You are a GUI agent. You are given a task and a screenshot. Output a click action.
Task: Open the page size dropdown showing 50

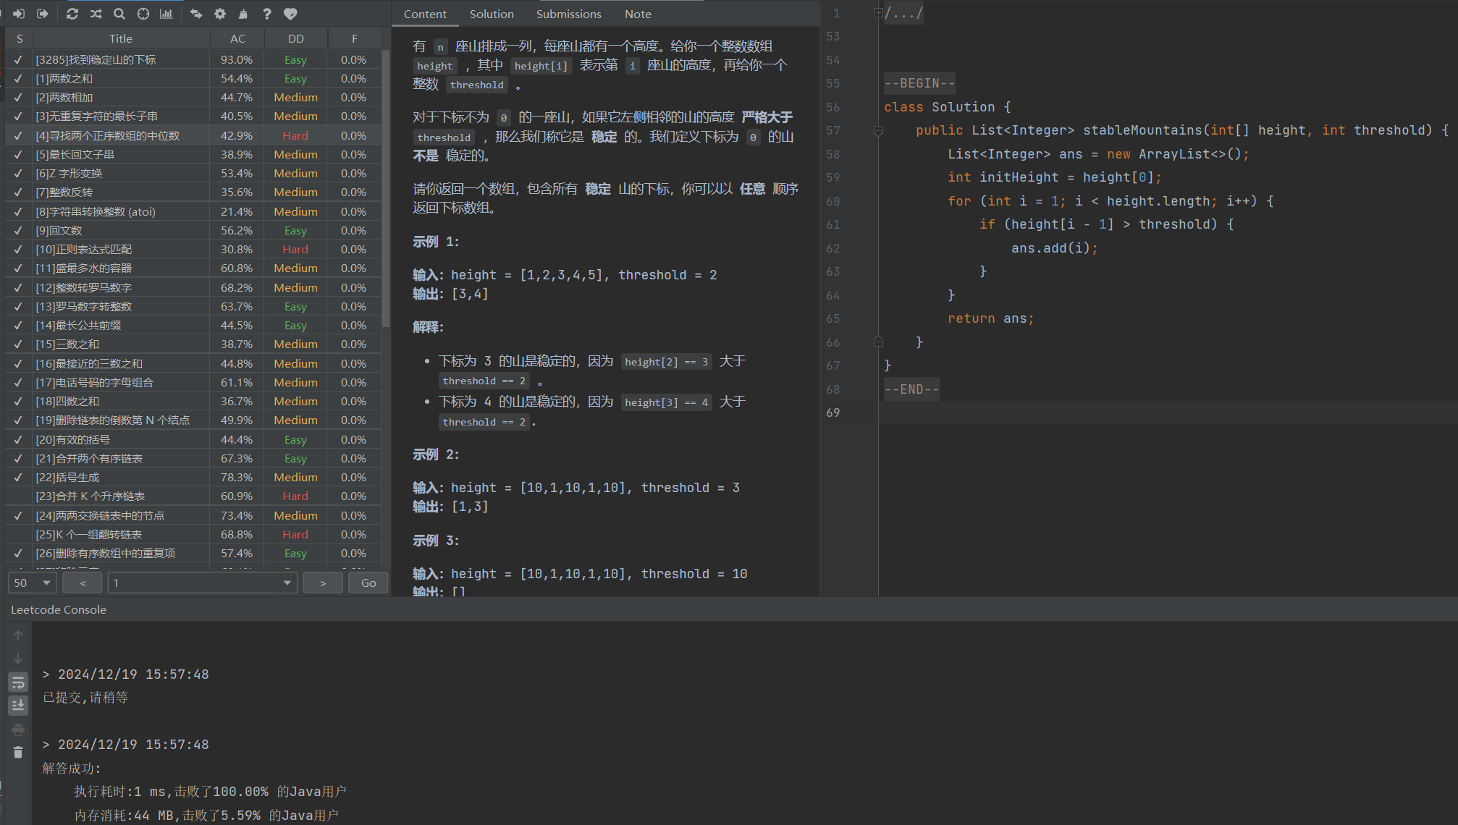33,583
